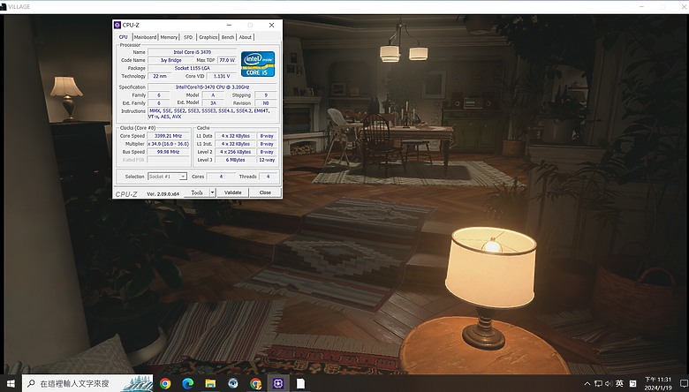
Task: Click the Threads value field
Action: (x=268, y=177)
